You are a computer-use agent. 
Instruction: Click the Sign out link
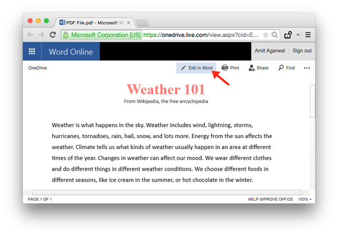pos(302,51)
